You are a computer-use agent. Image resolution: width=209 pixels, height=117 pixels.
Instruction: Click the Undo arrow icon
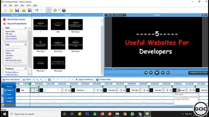(36, 10)
